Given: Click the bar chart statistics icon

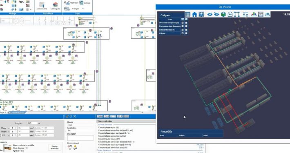Looking at the screenshot, I should point(254,14).
